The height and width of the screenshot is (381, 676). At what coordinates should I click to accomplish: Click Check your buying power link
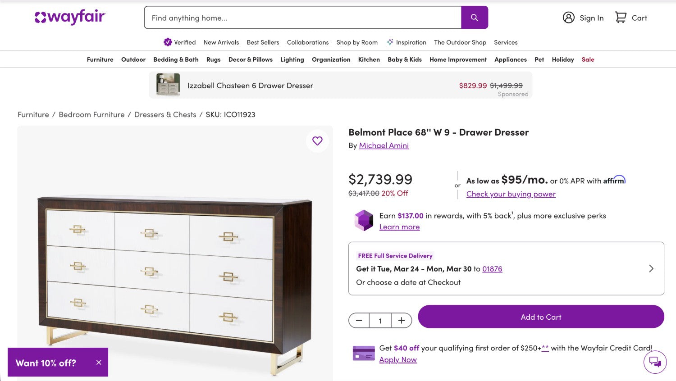click(x=511, y=194)
